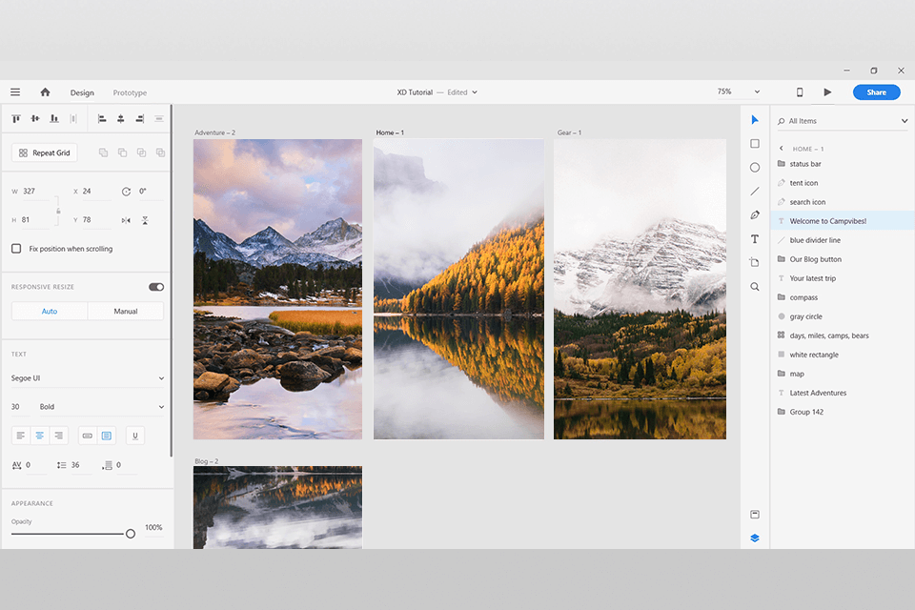Open the Bold font weight dropdown

point(101,407)
